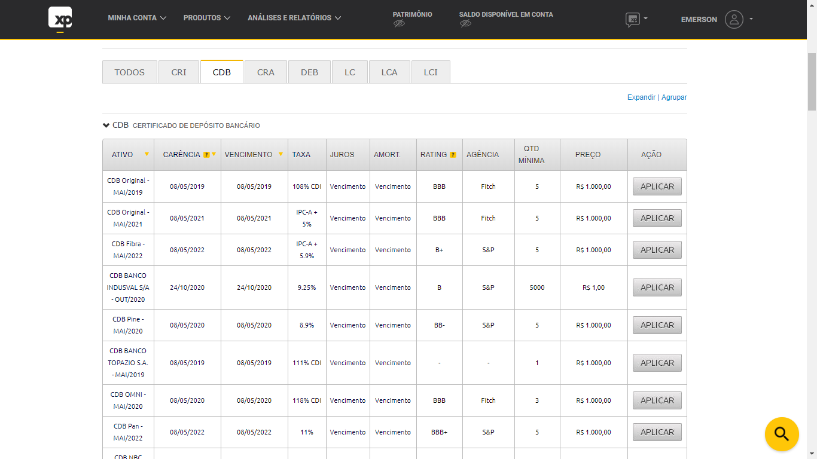The image size is (817, 459).
Task: Click CDB OMNI - MAI/2020 asset name
Action: pyautogui.click(x=128, y=400)
